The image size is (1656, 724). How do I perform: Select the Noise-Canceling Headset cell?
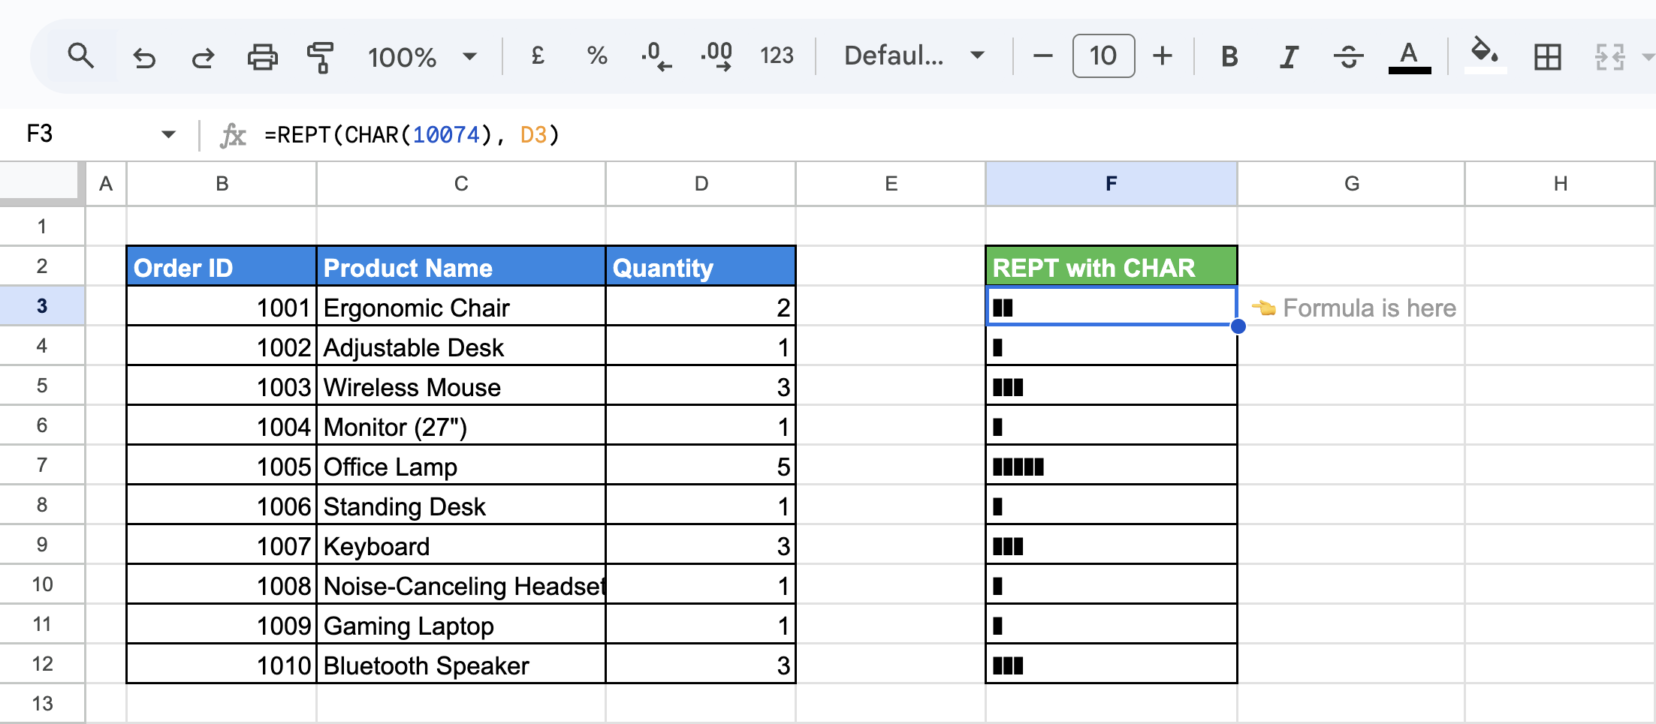(461, 584)
